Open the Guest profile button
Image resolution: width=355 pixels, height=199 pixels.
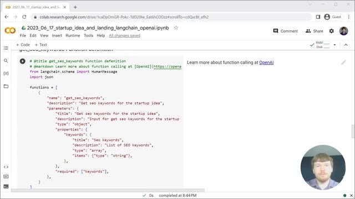[x=332, y=17]
